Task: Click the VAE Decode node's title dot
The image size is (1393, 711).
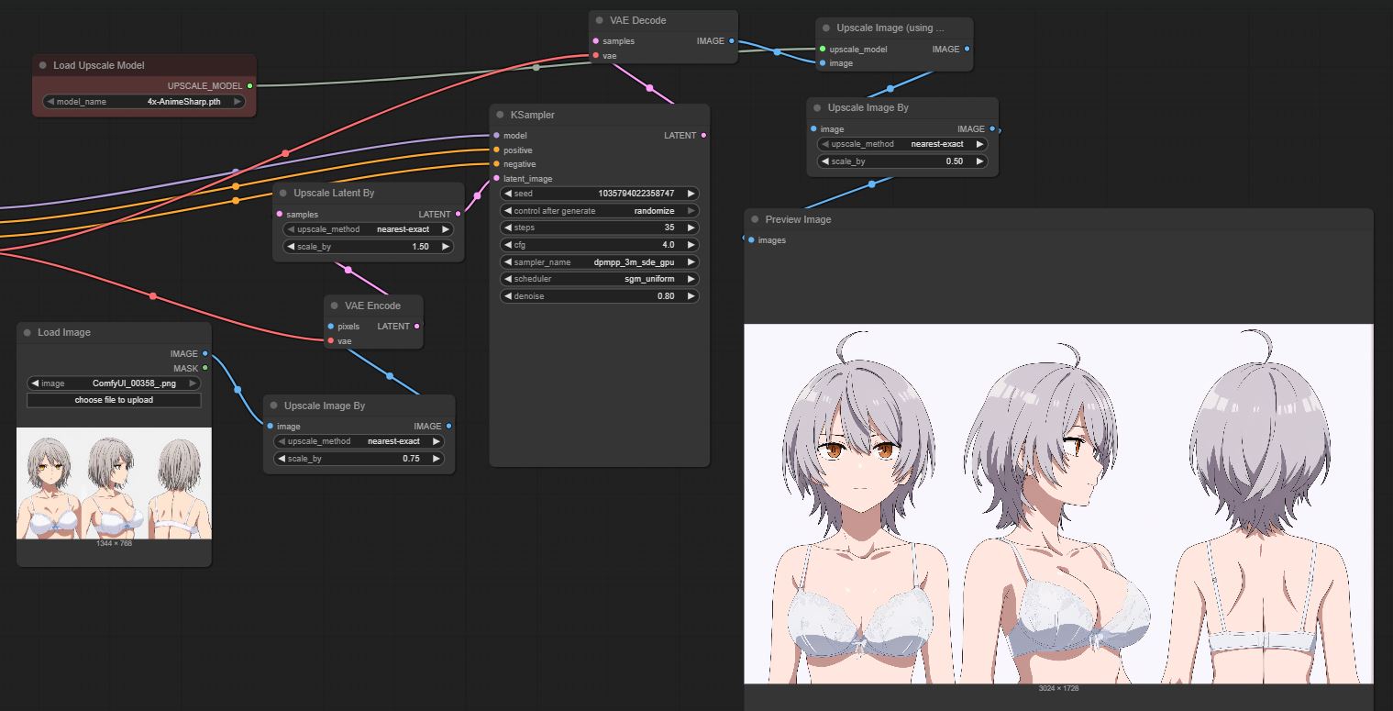Action: point(600,20)
